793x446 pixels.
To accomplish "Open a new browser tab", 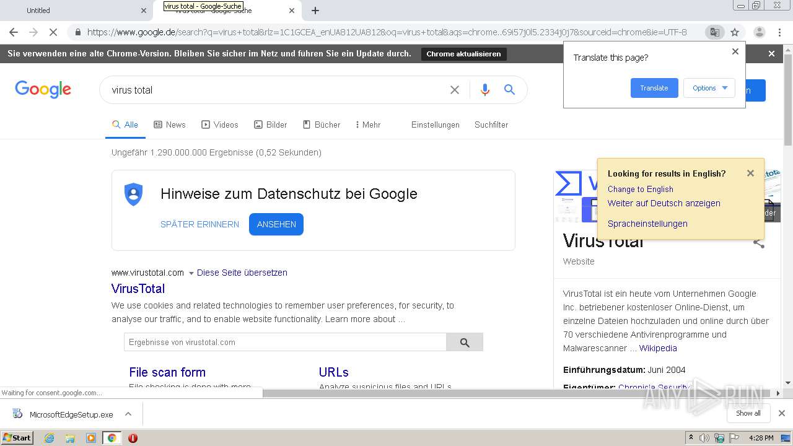I will coord(315,11).
